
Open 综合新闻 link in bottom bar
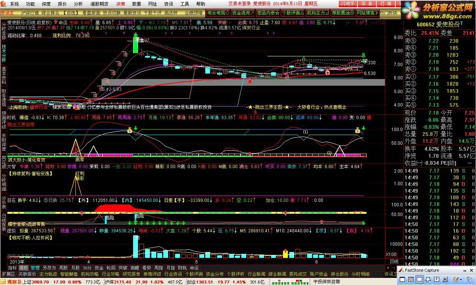click(277, 274)
